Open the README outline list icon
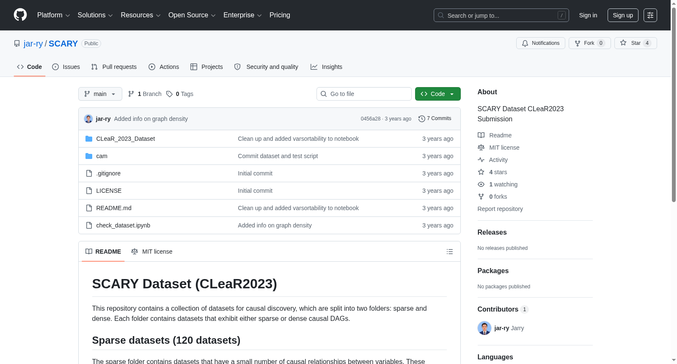677x364 pixels. click(450, 252)
